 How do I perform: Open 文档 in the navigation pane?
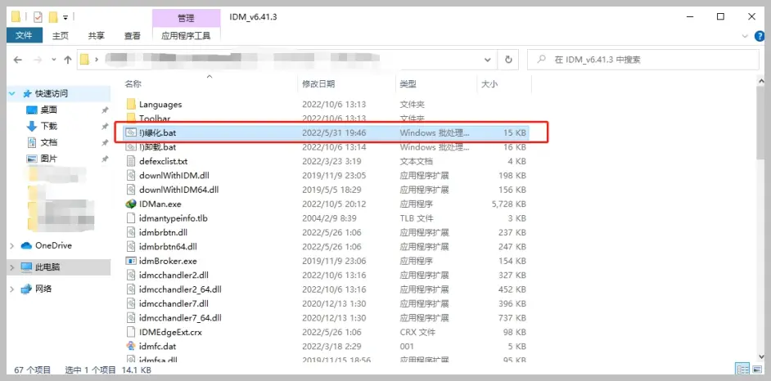[x=48, y=142]
